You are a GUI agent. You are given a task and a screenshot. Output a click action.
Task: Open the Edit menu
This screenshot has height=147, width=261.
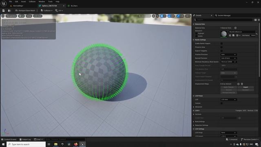(16, 2)
